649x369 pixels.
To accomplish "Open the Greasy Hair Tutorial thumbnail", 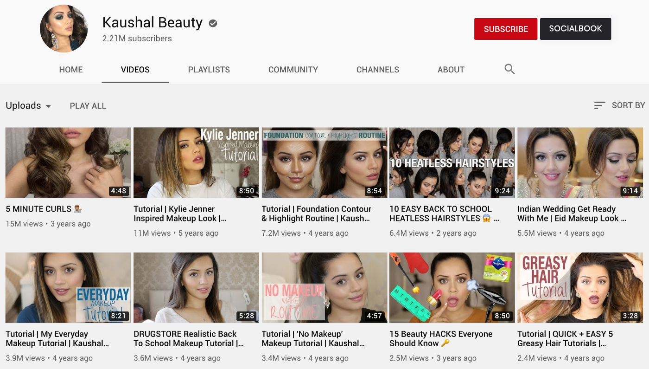I will point(580,288).
